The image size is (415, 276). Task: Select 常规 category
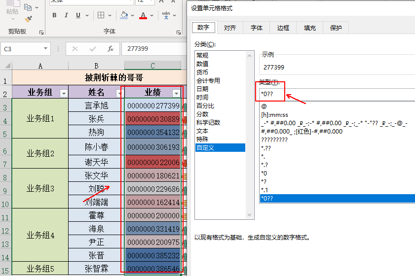click(221, 55)
